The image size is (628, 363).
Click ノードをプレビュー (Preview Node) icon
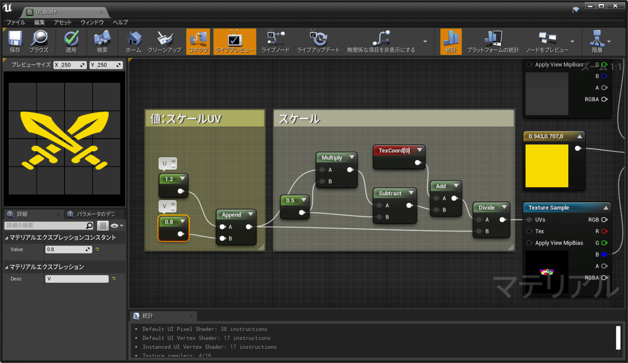(547, 41)
